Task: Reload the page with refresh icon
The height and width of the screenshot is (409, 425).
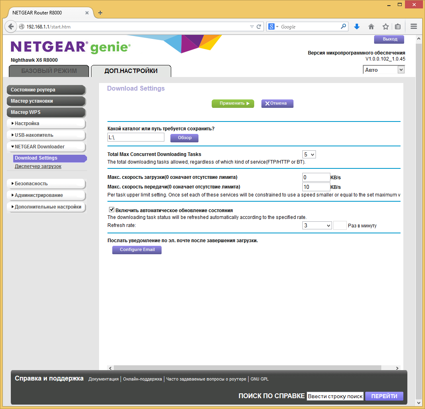Action: click(259, 26)
